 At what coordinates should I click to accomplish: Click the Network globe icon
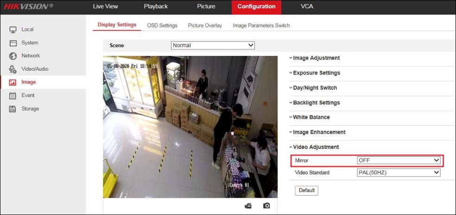(13, 56)
